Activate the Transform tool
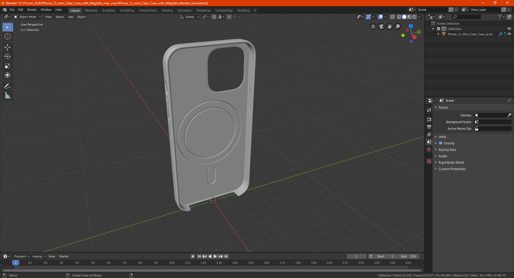 pyautogui.click(x=7, y=75)
